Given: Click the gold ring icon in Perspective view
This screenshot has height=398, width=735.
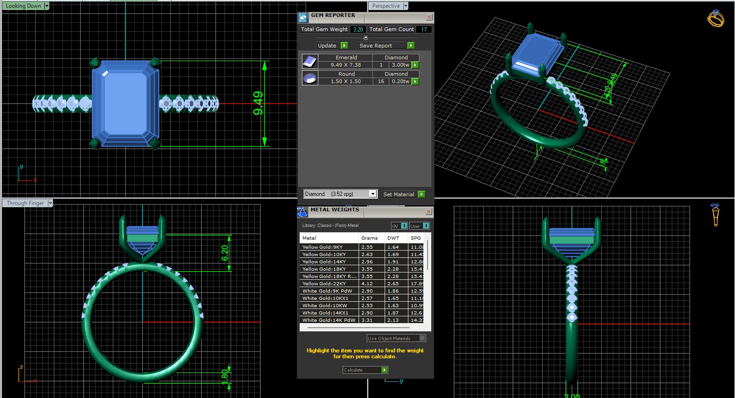Looking at the screenshot, I should tap(715, 19).
